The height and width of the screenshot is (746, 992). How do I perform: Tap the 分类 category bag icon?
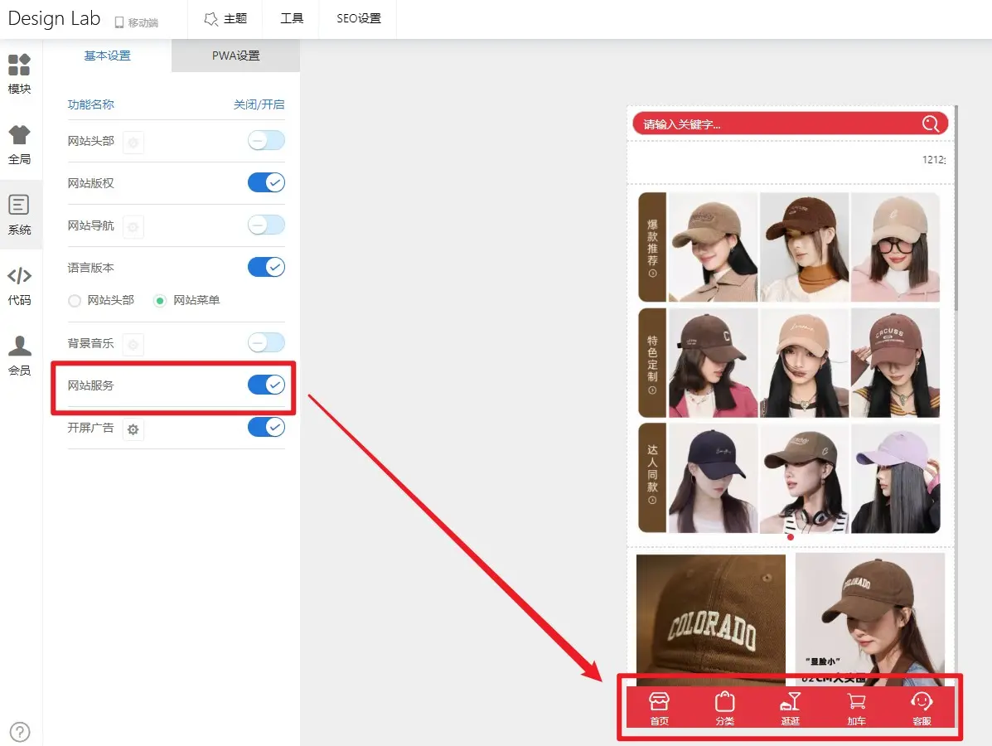tap(724, 709)
